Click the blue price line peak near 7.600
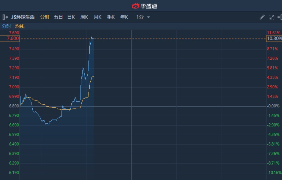The image size is (282, 180). point(92,37)
